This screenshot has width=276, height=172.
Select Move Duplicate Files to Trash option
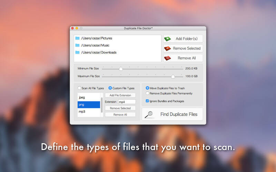147,88
